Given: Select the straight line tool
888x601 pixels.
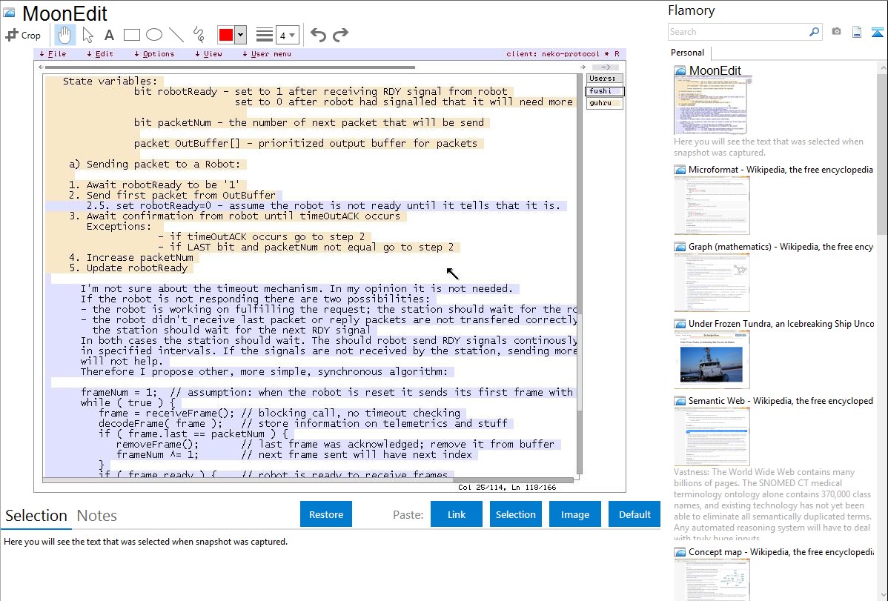Looking at the screenshot, I should click(176, 35).
